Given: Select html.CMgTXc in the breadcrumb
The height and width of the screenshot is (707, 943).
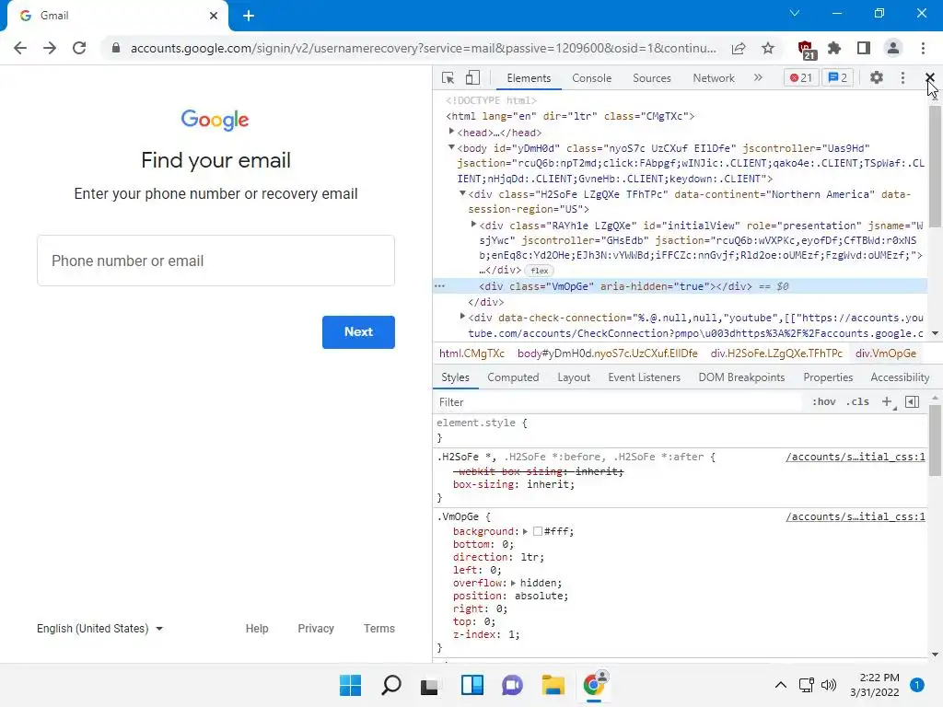Looking at the screenshot, I should click(471, 353).
